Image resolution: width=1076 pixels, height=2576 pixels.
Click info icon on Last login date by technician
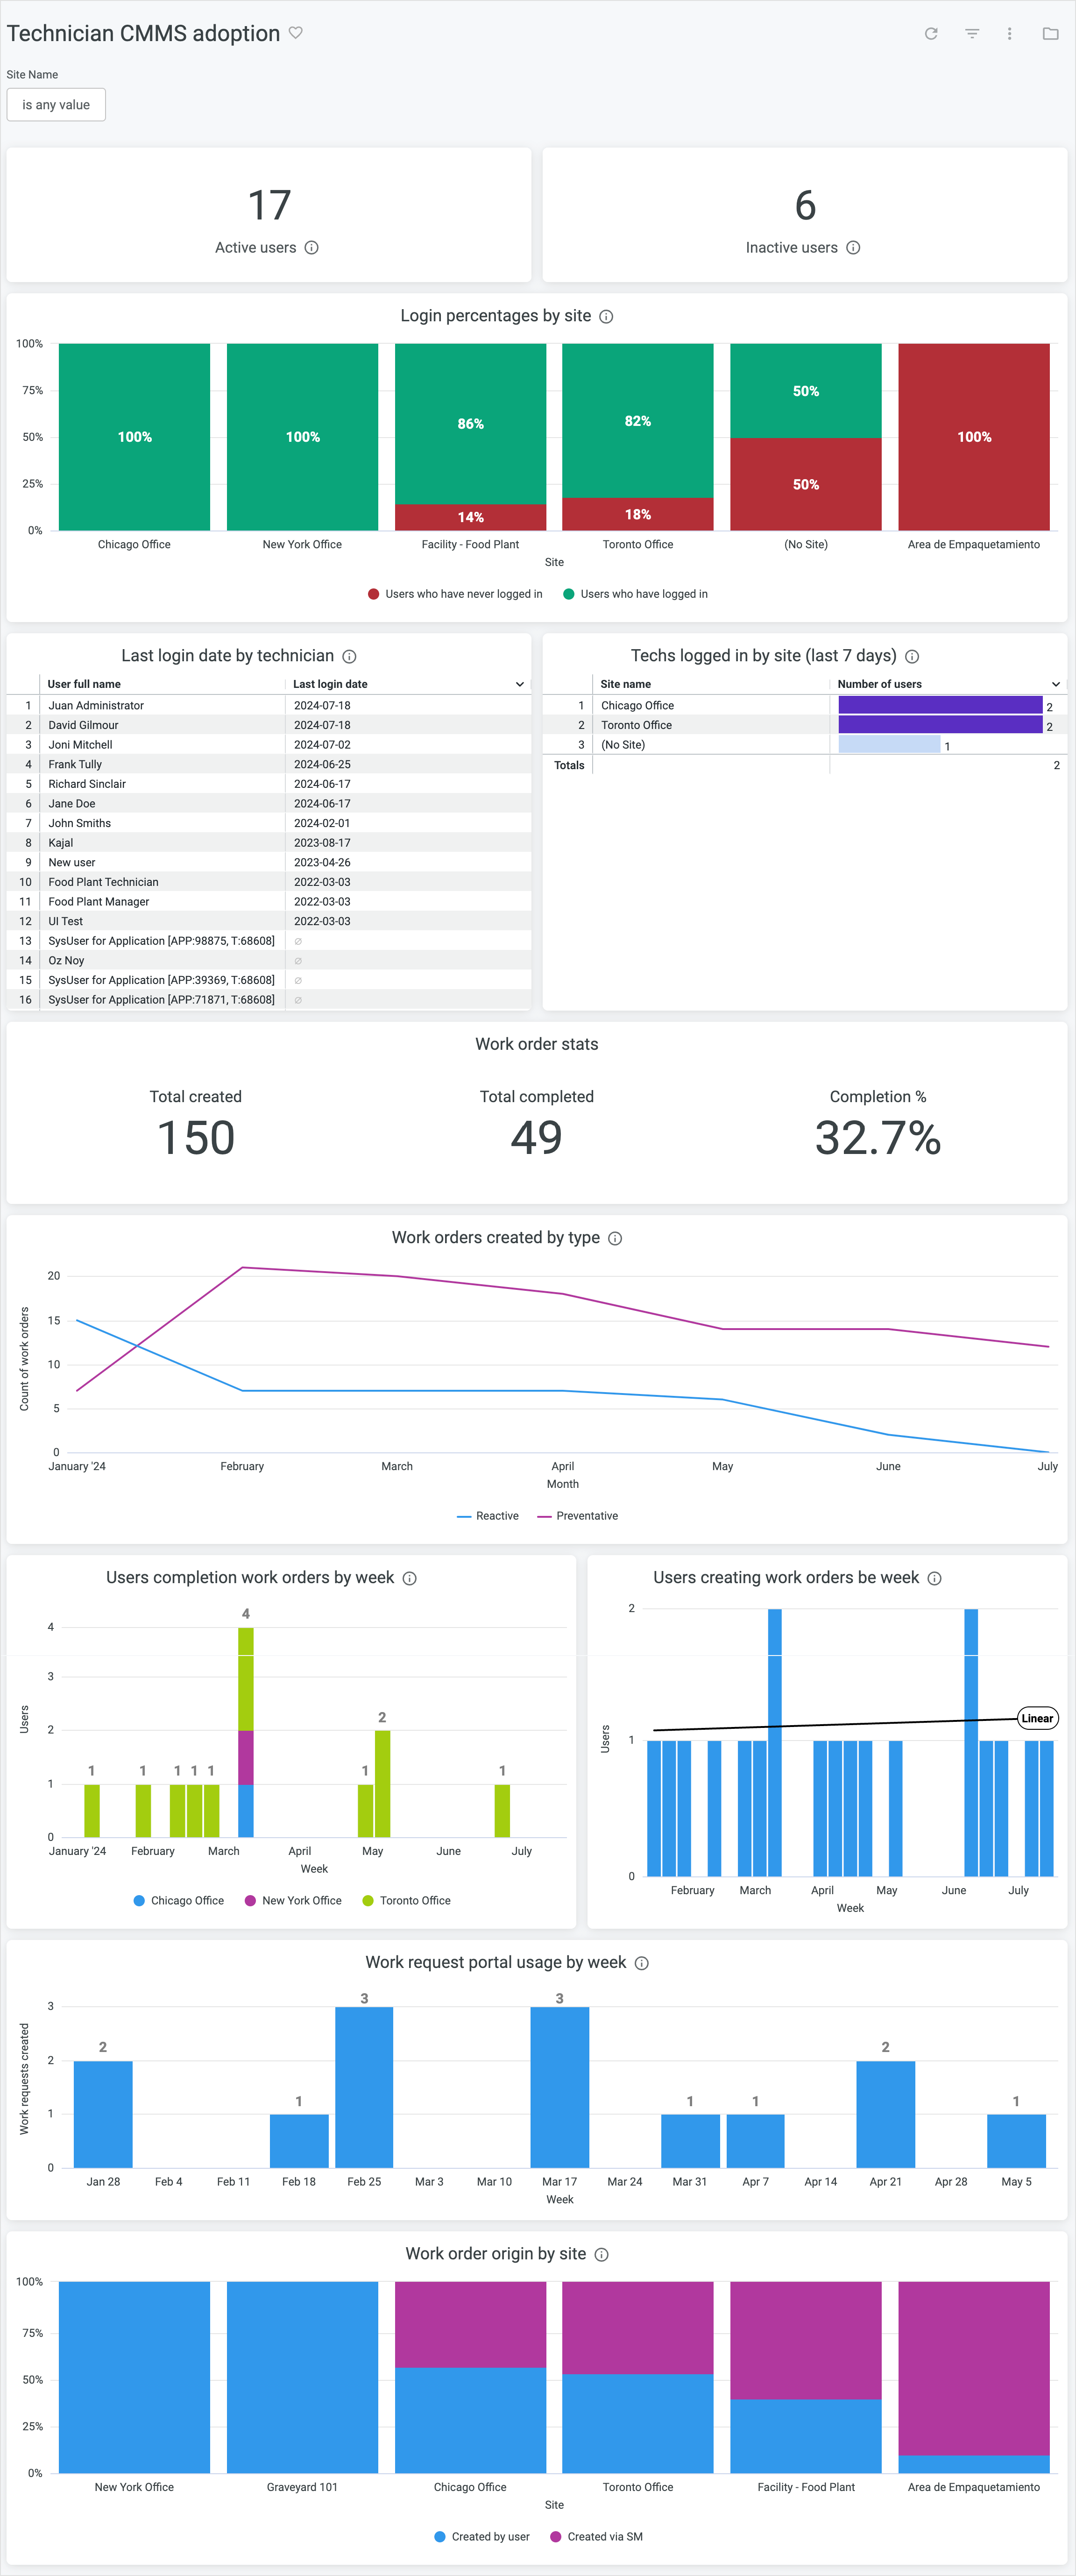coord(349,656)
